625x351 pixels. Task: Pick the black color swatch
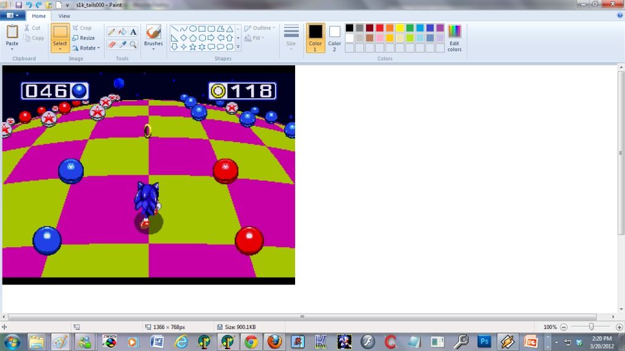click(x=349, y=28)
